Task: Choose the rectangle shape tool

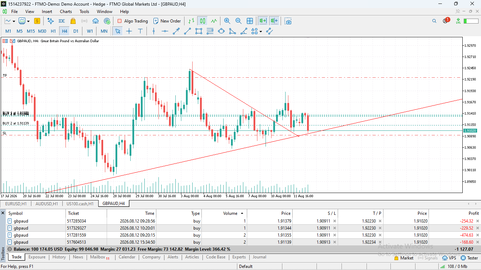Action: [x=199, y=31]
